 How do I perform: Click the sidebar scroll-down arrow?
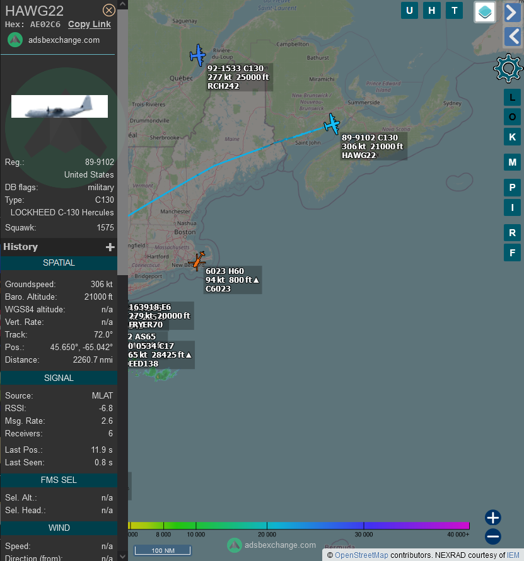(x=122, y=557)
